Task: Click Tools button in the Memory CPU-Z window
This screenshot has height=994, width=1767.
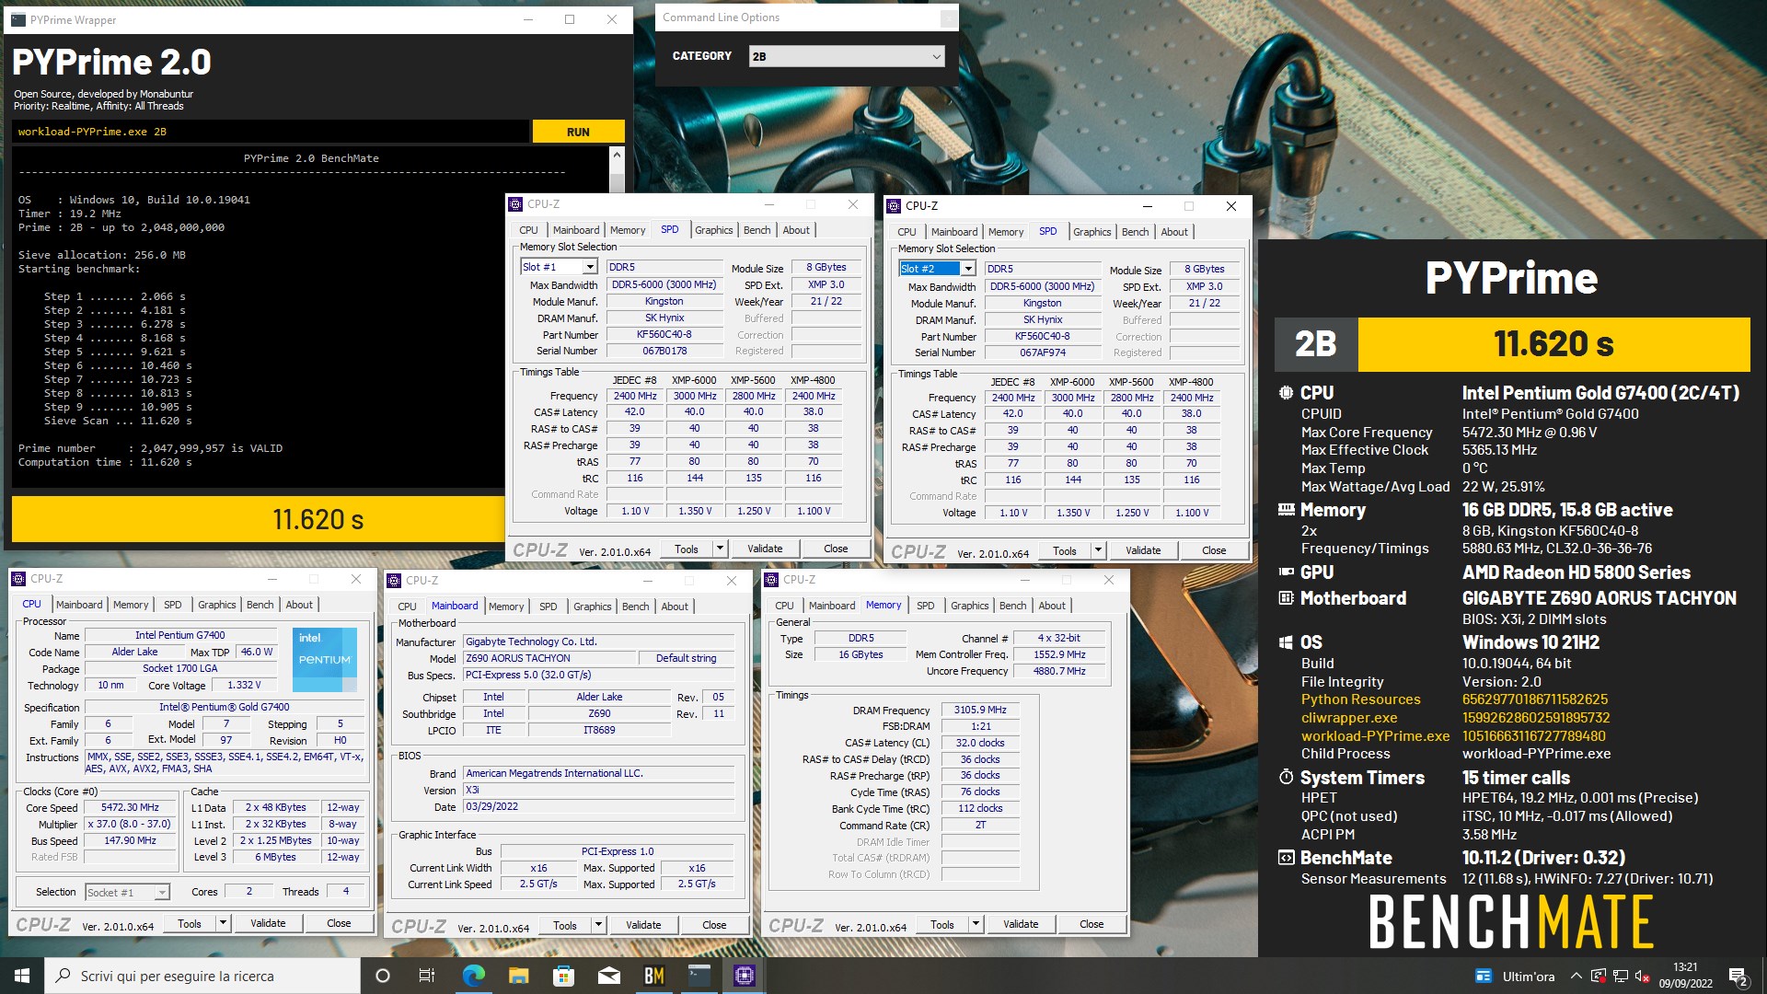Action: pyautogui.click(x=942, y=924)
